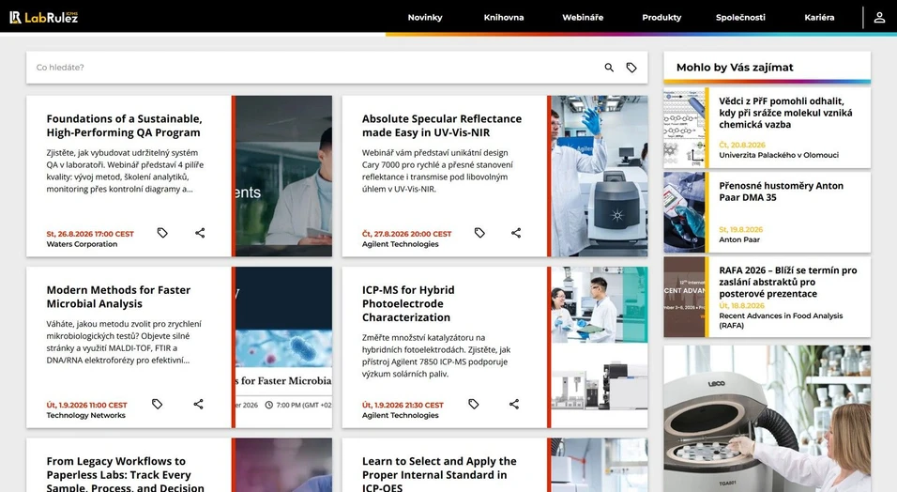Click the Waters Corporation company name
The width and height of the screenshot is (897, 492).
(x=82, y=244)
